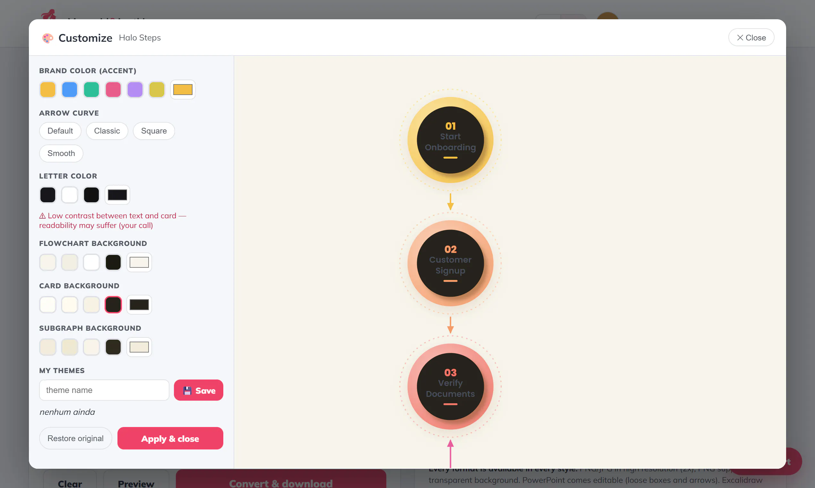Open the custom subgraph background color picker
815x488 pixels.
tap(139, 347)
